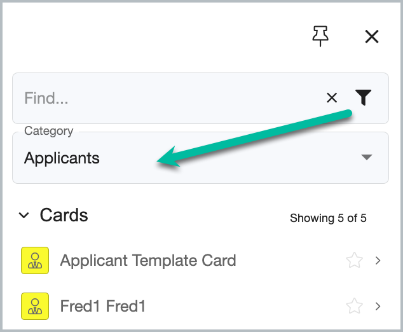
Task: Star the Fred1 Fred1 card
Action: 355,306
